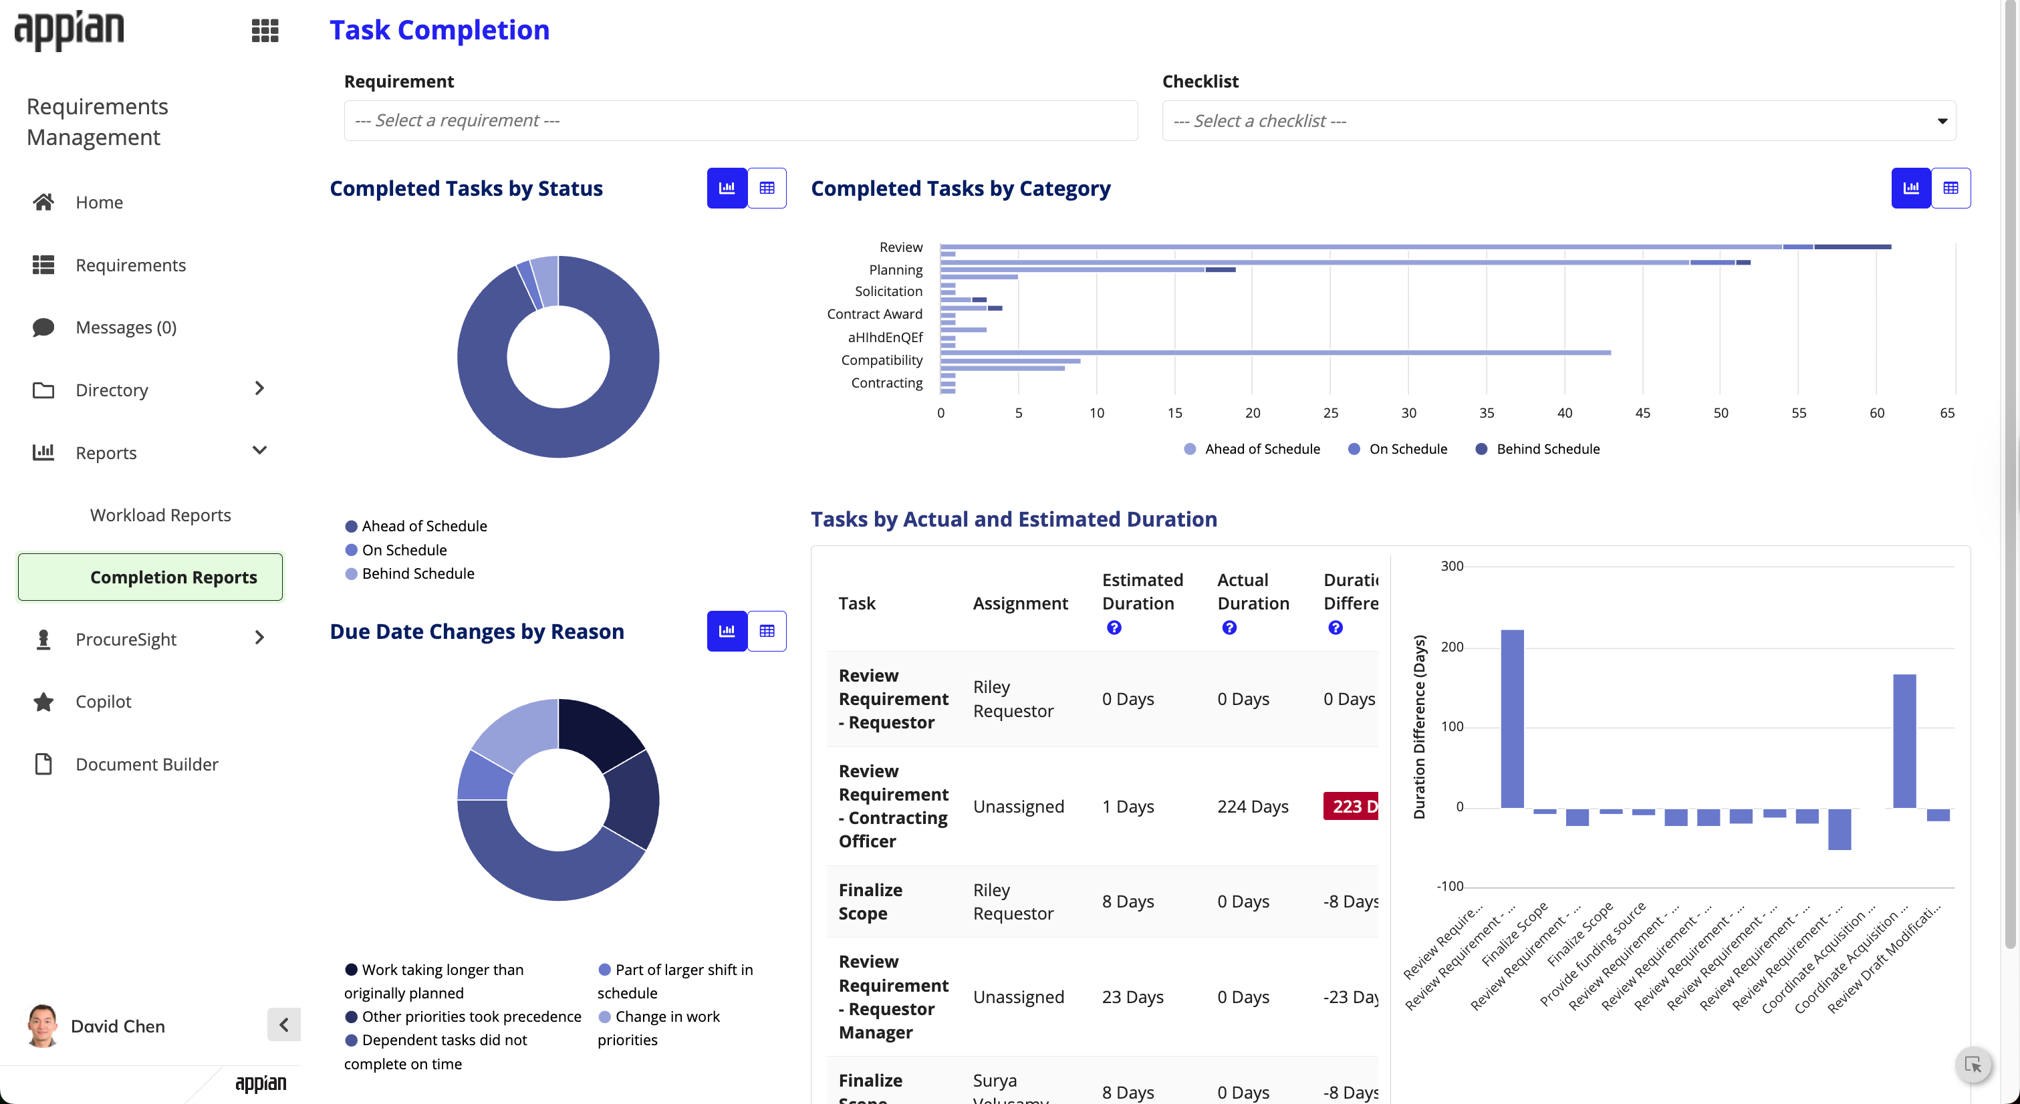Screen dimensions: 2020x1104
Task: Click the Task column header
Action: click(856, 603)
